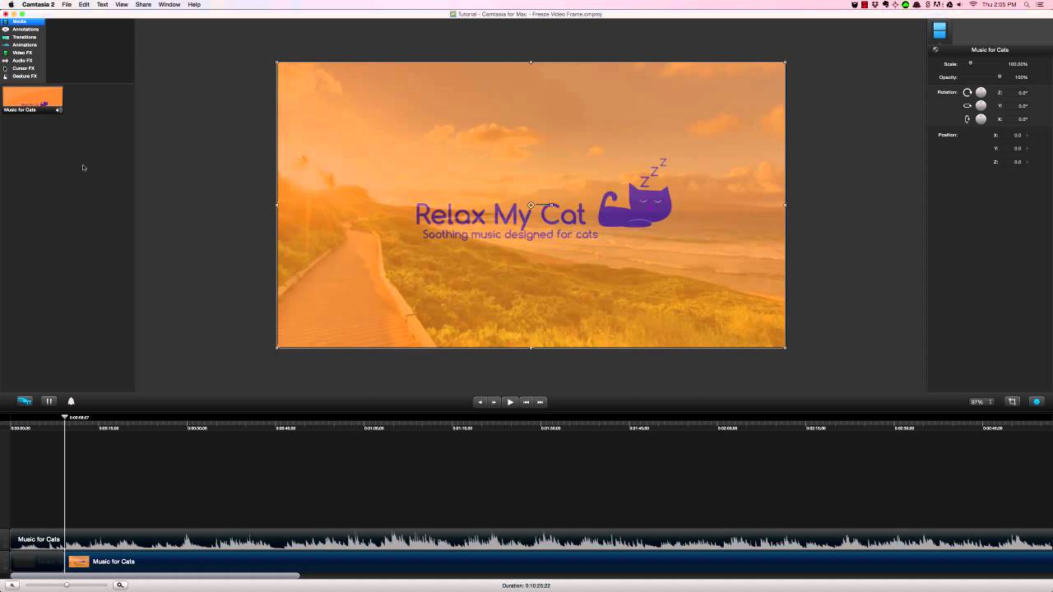The width and height of the screenshot is (1053, 592).
Task: Open the Cursor FX panel
Action: [x=23, y=68]
